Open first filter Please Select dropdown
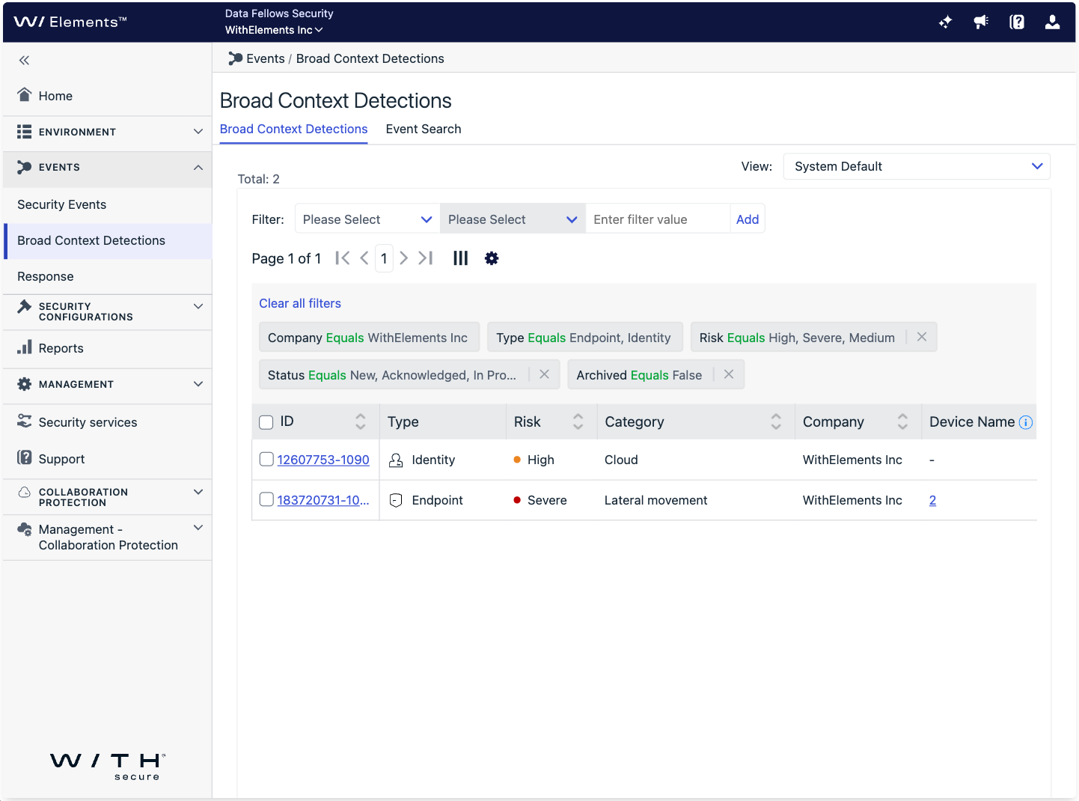This screenshot has width=1079, height=801. pos(367,219)
